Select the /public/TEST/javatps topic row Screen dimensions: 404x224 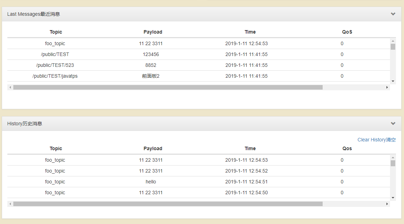(x=55, y=76)
